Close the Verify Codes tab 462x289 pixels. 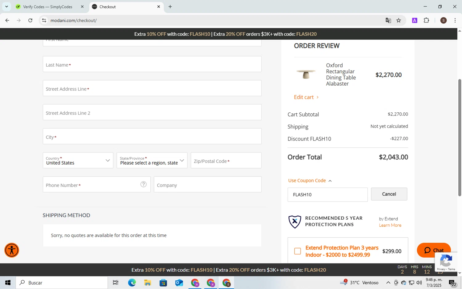coord(82,6)
